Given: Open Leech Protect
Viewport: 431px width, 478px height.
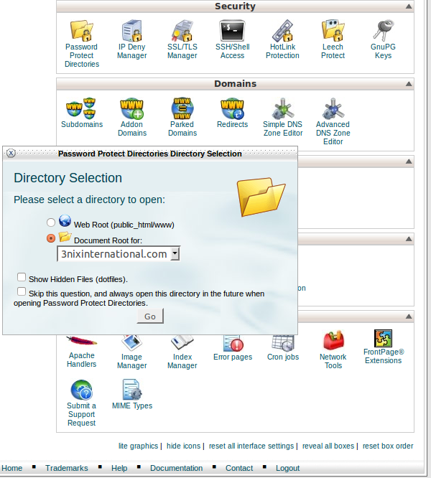Looking at the screenshot, I should click(x=333, y=39).
